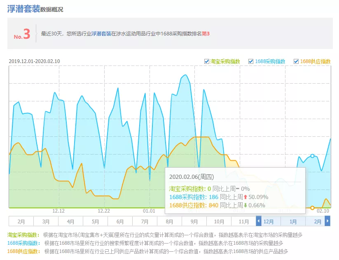Select 4月 on the month timeline
This screenshot has height=260, width=339.
click(70, 222)
